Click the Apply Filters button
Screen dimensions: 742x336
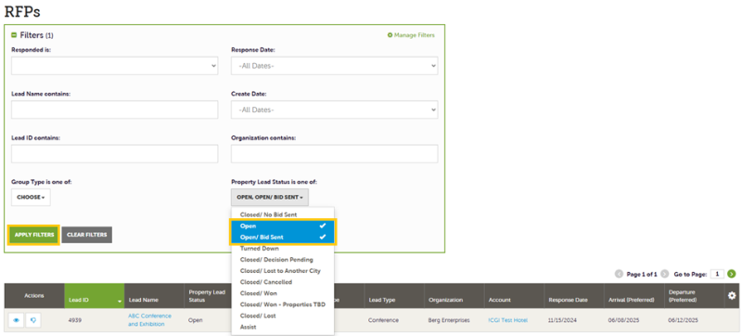[33, 235]
